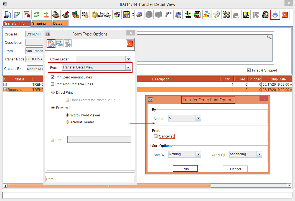Open the barcode scan toolbar tool

(x=85, y=15)
